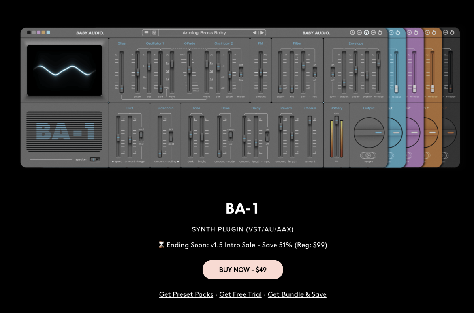
Task: Click the save preset floppy icon
Action: point(154,33)
